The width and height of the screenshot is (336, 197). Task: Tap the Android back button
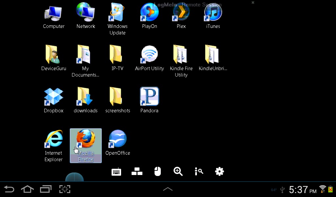pos(9,189)
